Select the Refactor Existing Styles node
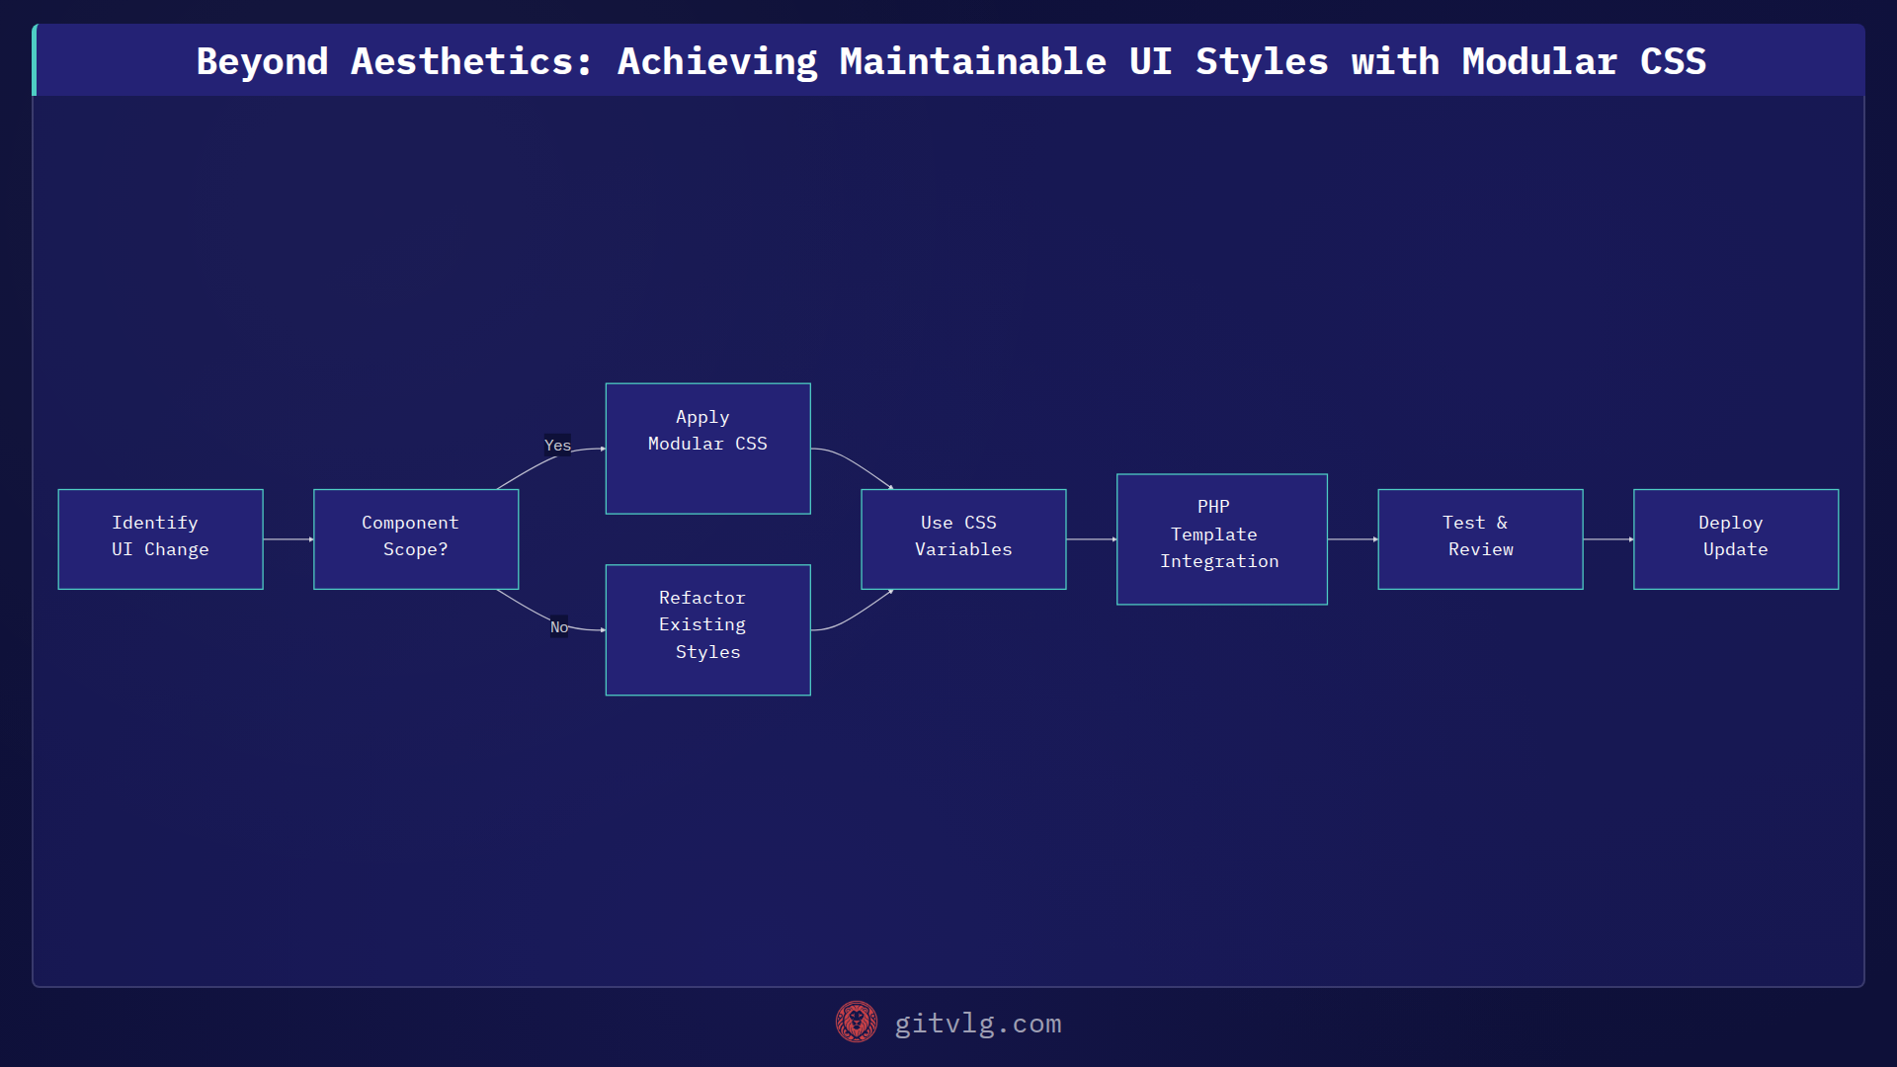 707,630
